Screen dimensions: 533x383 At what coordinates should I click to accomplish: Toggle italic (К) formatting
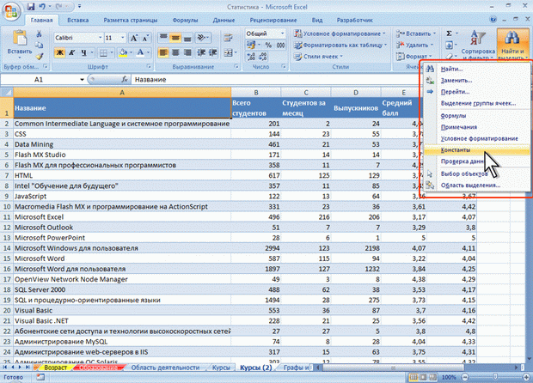click(x=71, y=52)
